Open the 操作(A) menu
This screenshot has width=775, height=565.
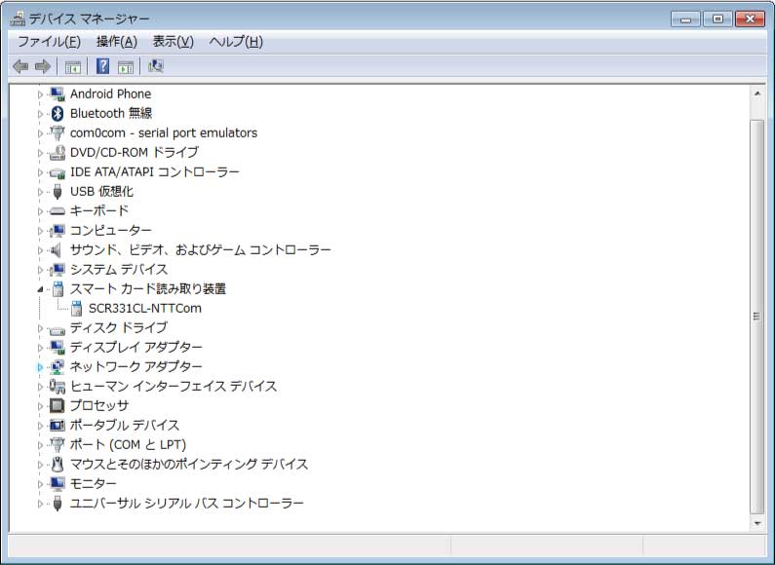[x=117, y=42]
